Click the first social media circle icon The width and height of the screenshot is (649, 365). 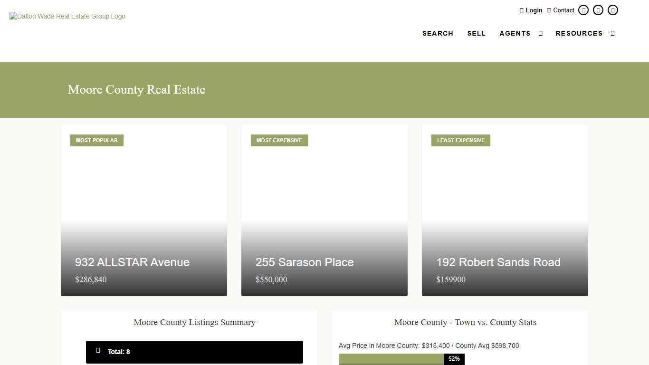coord(583,10)
